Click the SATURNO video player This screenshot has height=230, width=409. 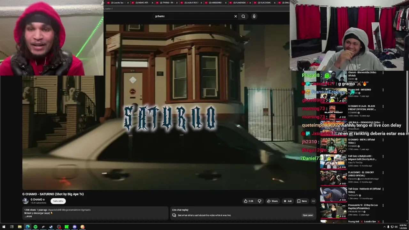tap(169, 107)
